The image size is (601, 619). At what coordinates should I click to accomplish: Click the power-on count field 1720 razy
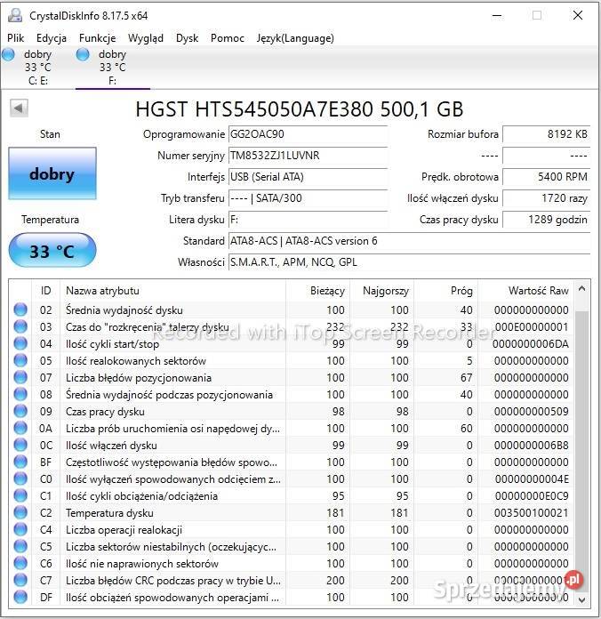pos(547,198)
